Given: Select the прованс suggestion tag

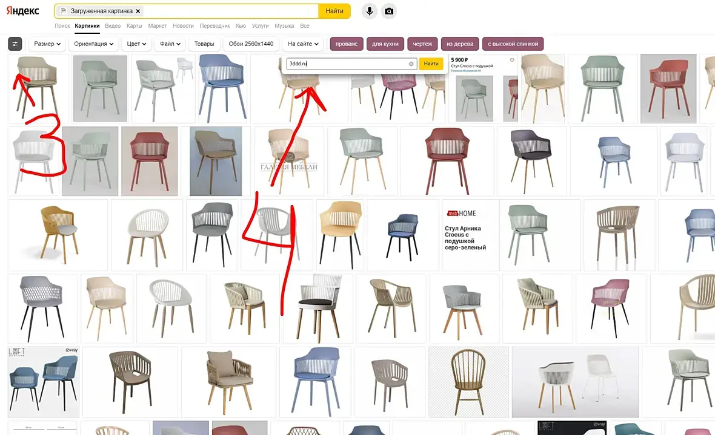Looking at the screenshot, I should [347, 44].
